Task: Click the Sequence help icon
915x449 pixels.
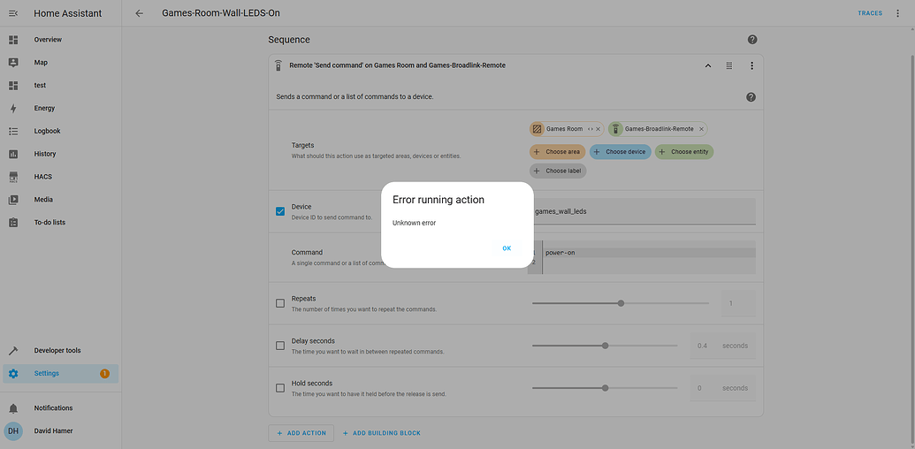Action: (x=752, y=40)
